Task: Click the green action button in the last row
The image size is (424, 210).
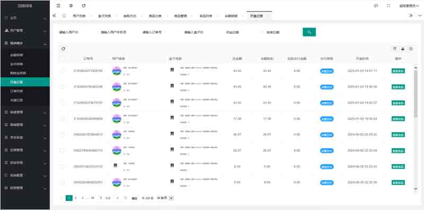Action: (398, 182)
